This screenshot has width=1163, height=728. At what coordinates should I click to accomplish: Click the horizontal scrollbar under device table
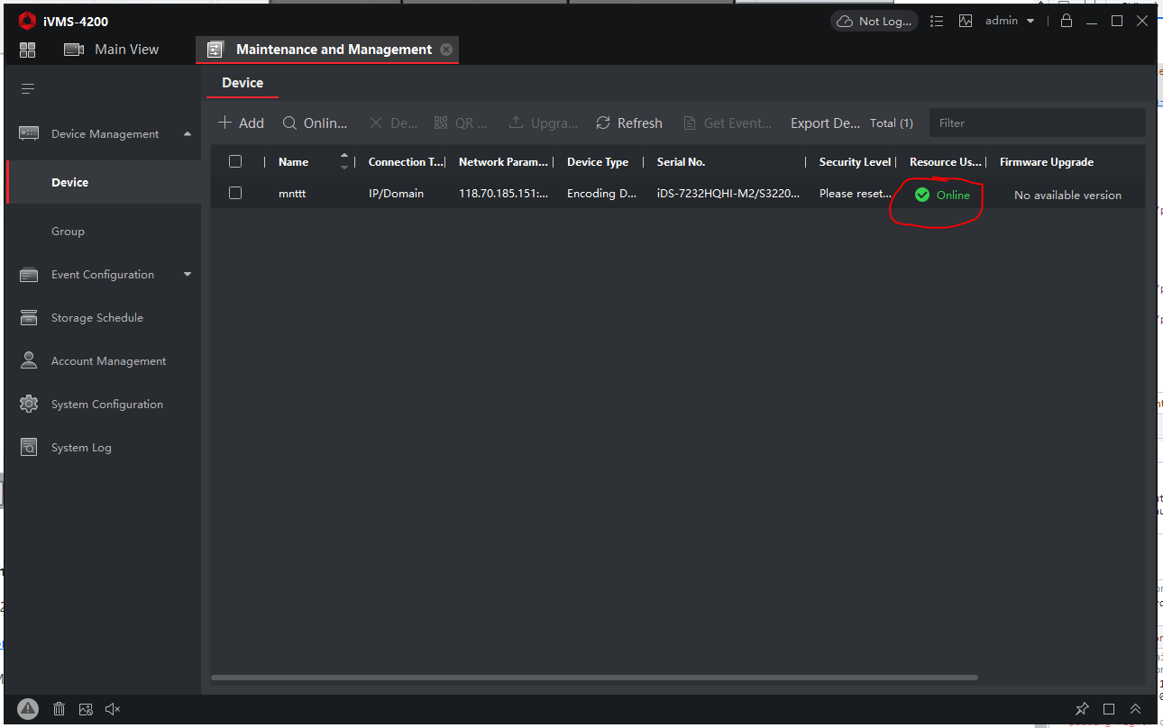[x=594, y=677]
